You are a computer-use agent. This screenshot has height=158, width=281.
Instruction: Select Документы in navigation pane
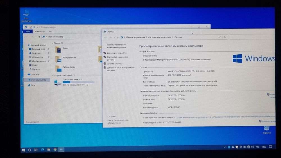tap(37, 57)
